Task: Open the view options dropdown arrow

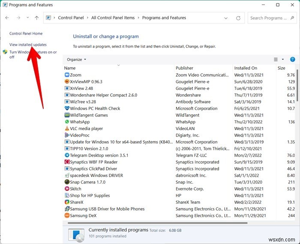Action: coord(283,60)
